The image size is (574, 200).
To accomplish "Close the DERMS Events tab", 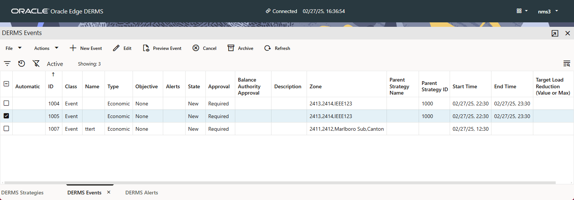I will [x=109, y=192].
